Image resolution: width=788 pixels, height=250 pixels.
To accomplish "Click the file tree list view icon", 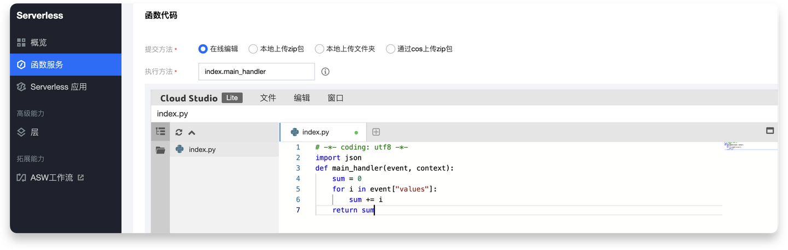I will 160,131.
